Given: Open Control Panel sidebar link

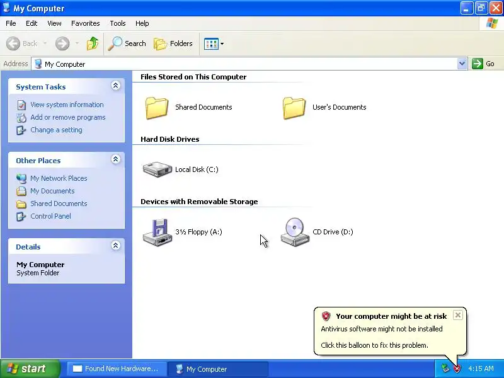Looking at the screenshot, I should point(50,216).
